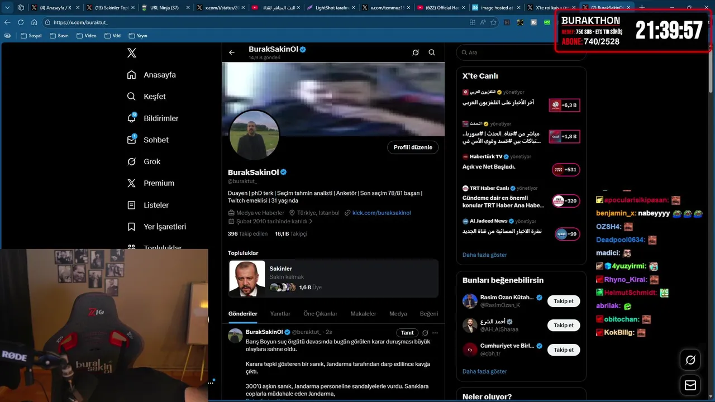Open the Sakinler community card
The height and width of the screenshot is (402, 715).
(333, 278)
